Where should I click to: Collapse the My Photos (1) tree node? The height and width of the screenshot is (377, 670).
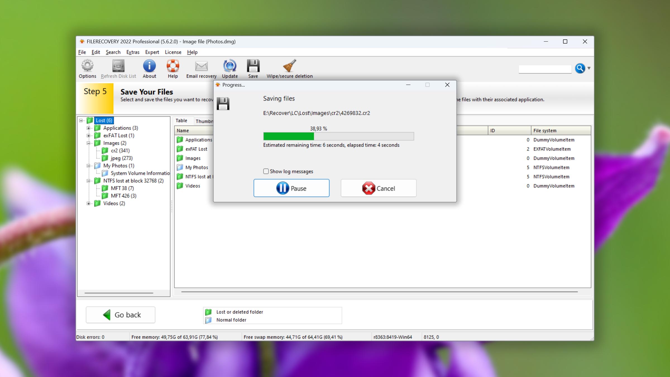pyautogui.click(x=88, y=166)
